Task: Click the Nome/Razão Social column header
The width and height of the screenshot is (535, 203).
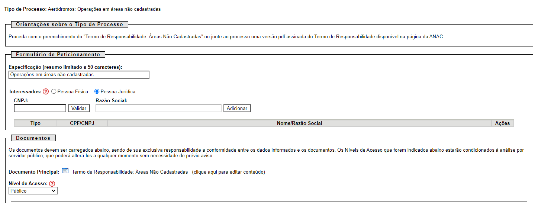Action: [x=299, y=123]
